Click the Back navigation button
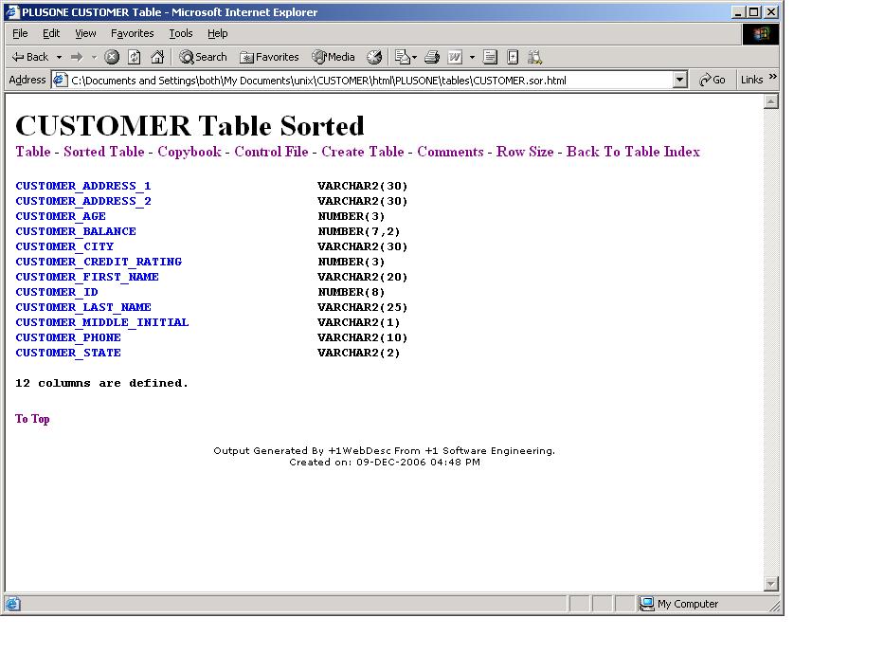The image size is (884, 654). pos(30,57)
